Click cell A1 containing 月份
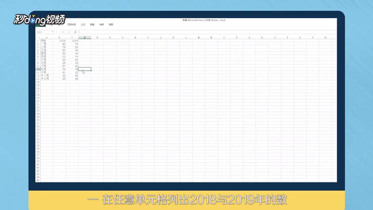The height and width of the screenshot is (210, 373). tap(47, 41)
